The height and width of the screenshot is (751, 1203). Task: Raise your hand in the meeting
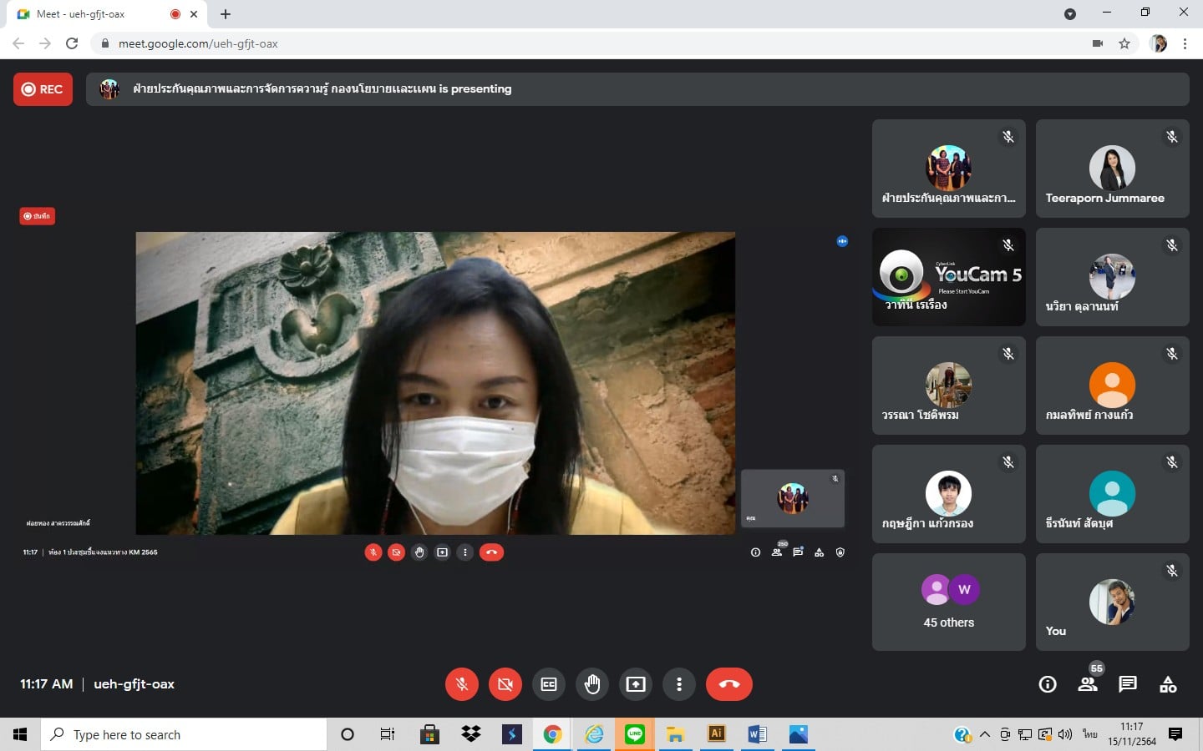[592, 684]
